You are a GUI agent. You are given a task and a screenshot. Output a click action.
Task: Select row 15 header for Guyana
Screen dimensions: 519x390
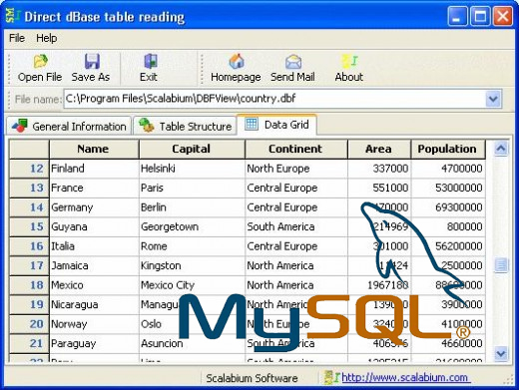tap(29, 226)
